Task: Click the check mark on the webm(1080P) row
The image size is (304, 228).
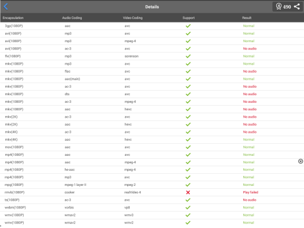Action: coord(188,208)
